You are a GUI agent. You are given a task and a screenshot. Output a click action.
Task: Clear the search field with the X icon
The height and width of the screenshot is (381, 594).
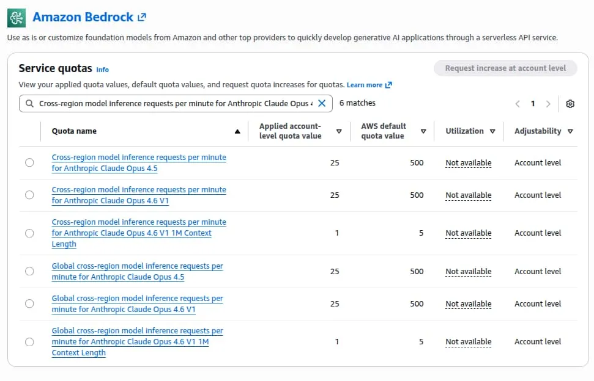pyautogui.click(x=322, y=103)
